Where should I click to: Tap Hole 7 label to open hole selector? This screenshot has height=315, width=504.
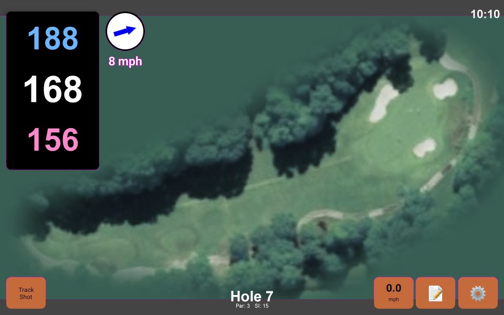click(251, 297)
